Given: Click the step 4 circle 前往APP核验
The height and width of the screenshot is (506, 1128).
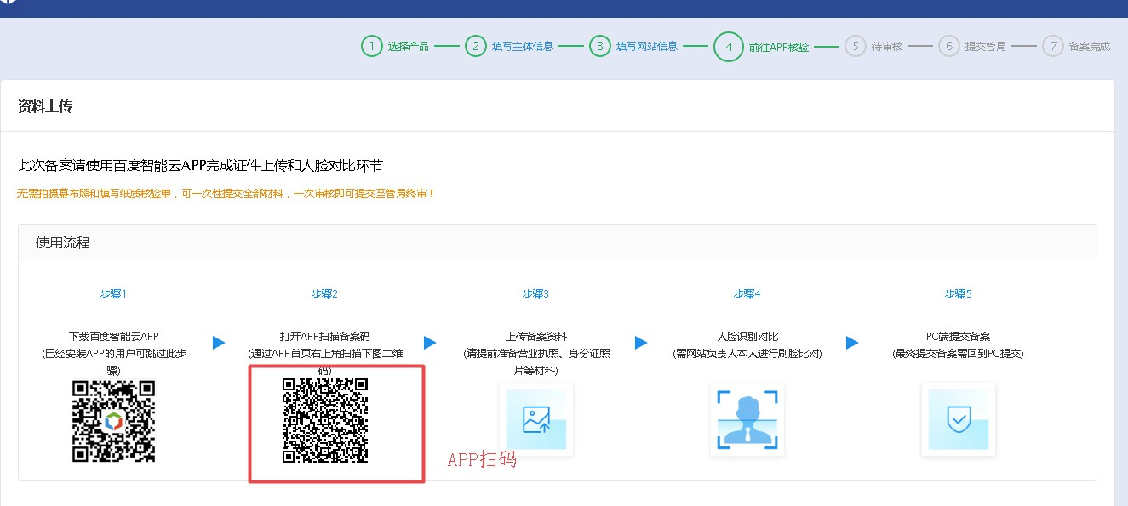Looking at the screenshot, I should 729,47.
